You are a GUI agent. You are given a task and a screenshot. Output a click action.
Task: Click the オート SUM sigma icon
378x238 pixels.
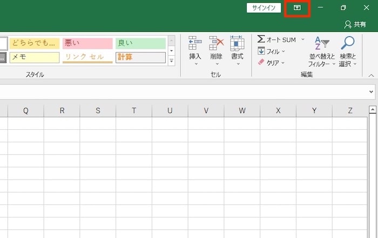point(261,39)
